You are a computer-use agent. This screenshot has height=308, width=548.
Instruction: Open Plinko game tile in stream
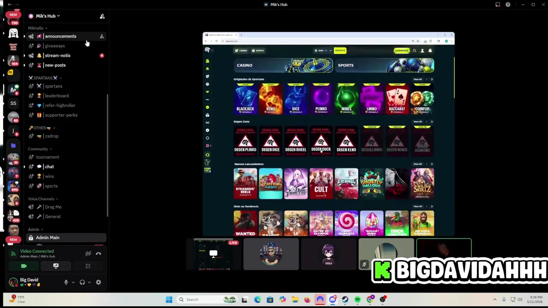tap(321, 99)
